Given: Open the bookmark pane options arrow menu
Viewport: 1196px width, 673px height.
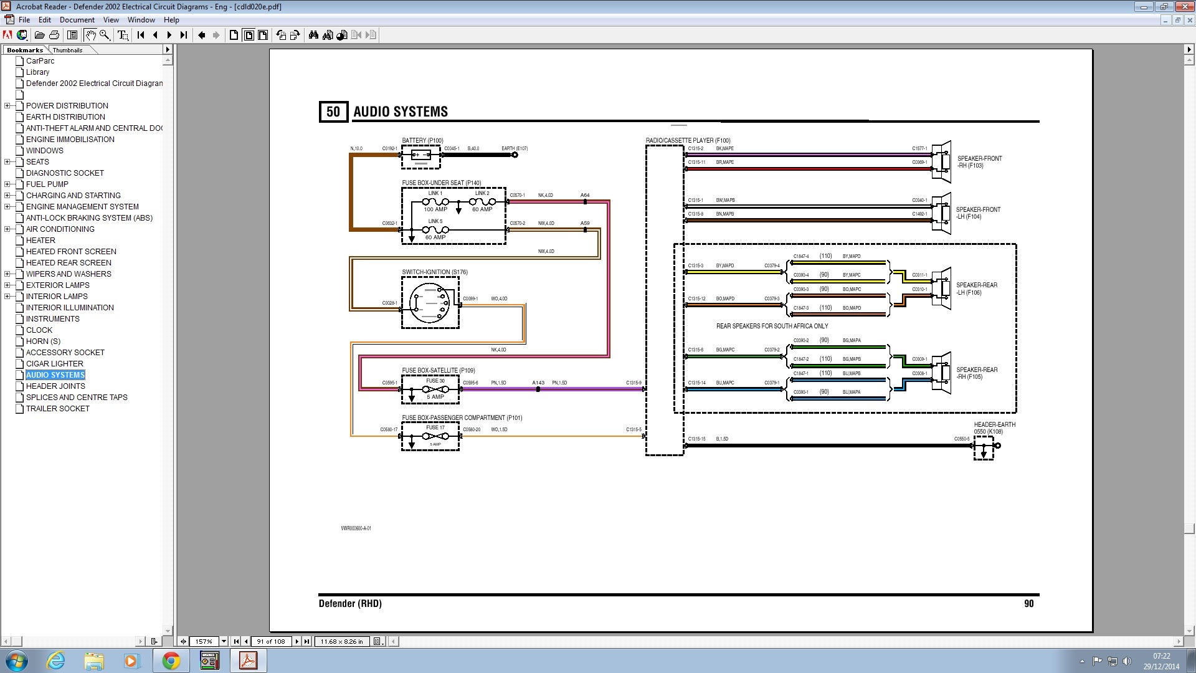Looking at the screenshot, I should pyautogui.click(x=167, y=49).
